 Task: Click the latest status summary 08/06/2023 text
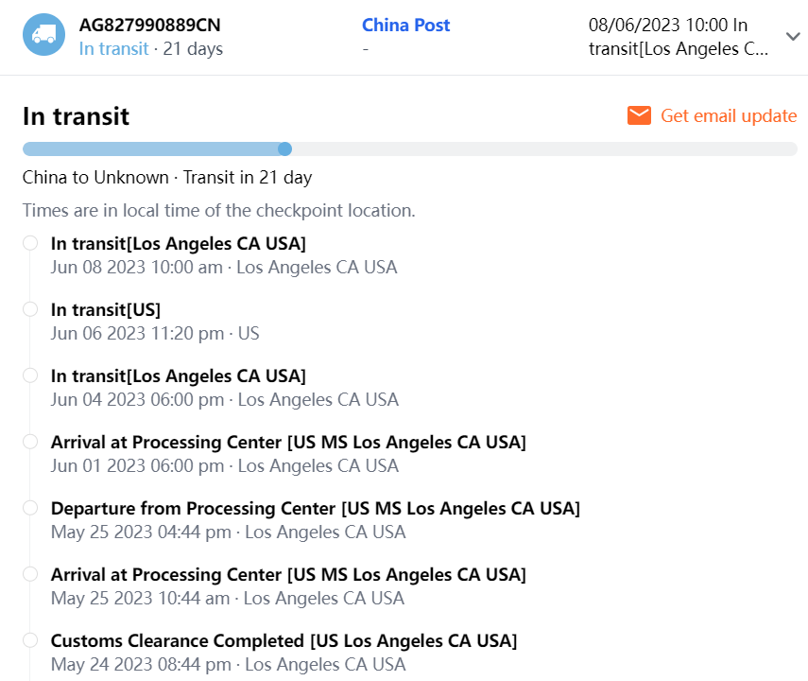point(679,37)
